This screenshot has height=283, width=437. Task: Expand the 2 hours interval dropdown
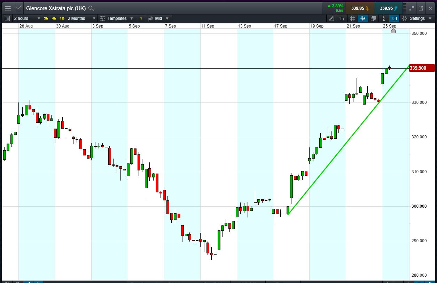27,18
